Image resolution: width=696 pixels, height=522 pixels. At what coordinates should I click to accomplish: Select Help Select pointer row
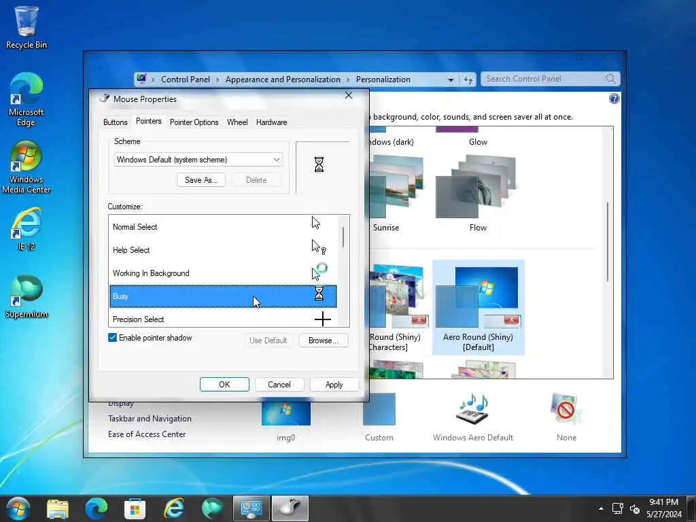pos(223,250)
